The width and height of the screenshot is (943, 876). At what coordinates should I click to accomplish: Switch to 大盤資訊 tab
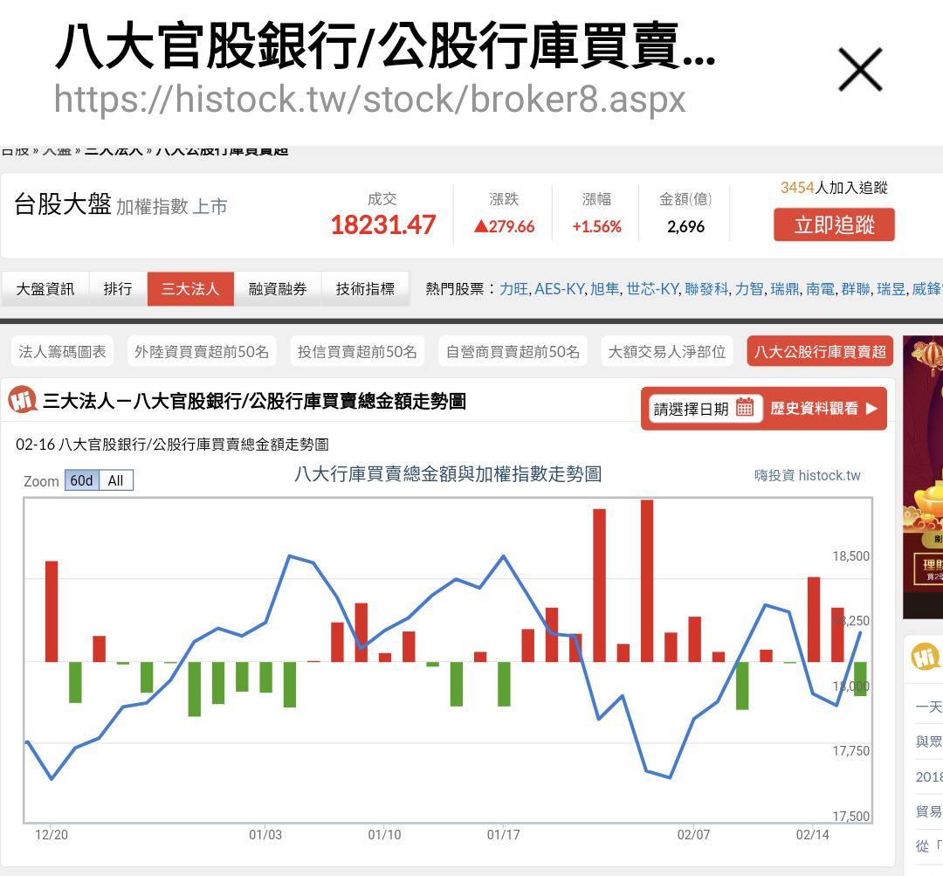point(45,289)
